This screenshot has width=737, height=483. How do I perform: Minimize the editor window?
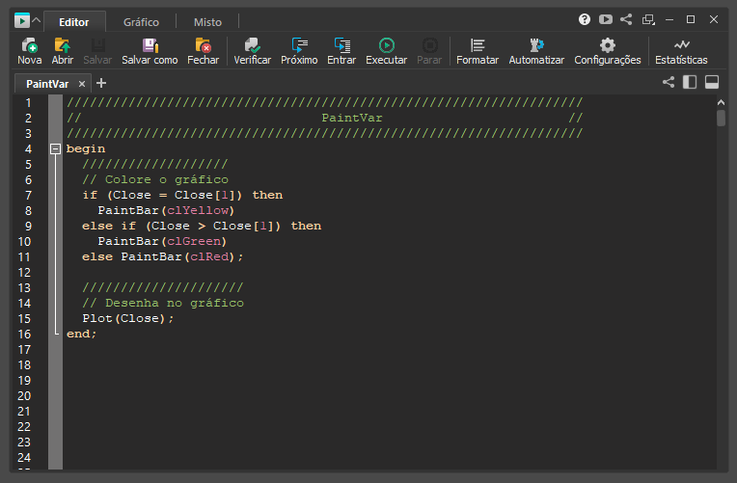click(x=669, y=19)
